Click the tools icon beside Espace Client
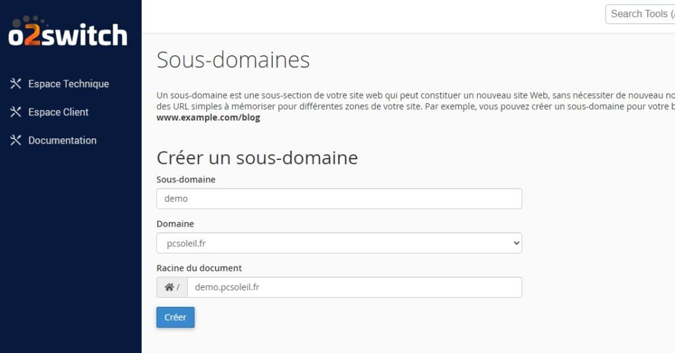This screenshot has width=675, height=353. (16, 112)
